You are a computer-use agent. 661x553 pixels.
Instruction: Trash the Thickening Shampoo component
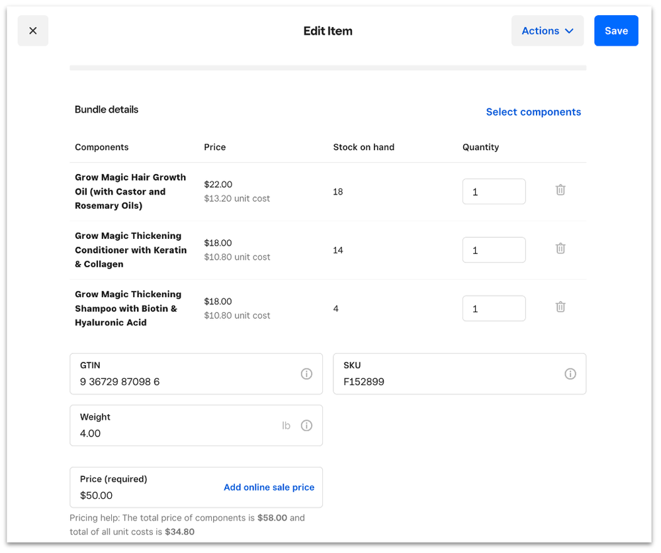560,307
